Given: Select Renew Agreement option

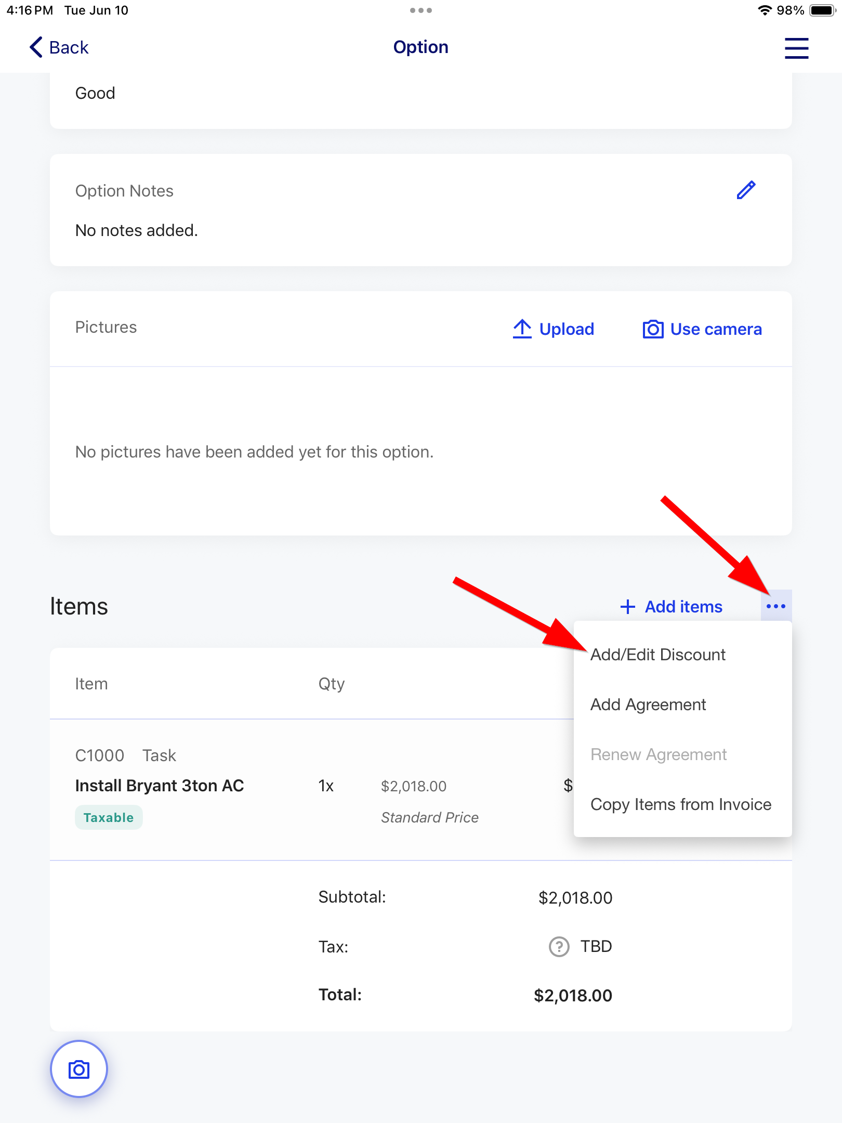Looking at the screenshot, I should [x=659, y=754].
